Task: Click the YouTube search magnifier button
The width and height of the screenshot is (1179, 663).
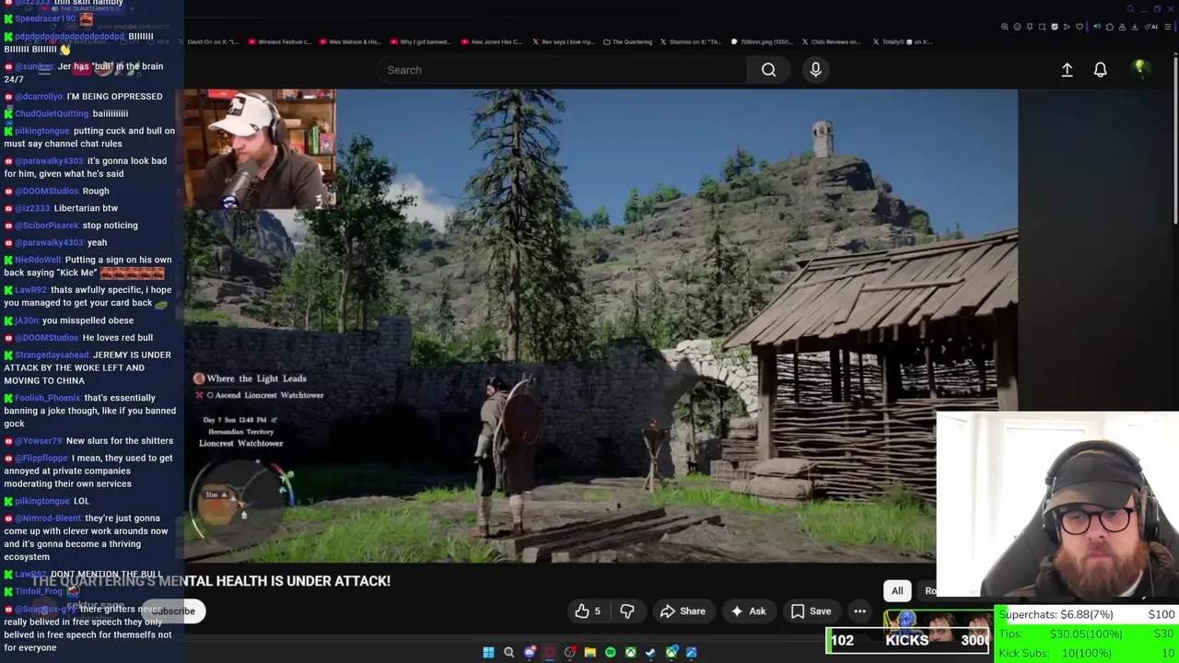Action: [768, 70]
